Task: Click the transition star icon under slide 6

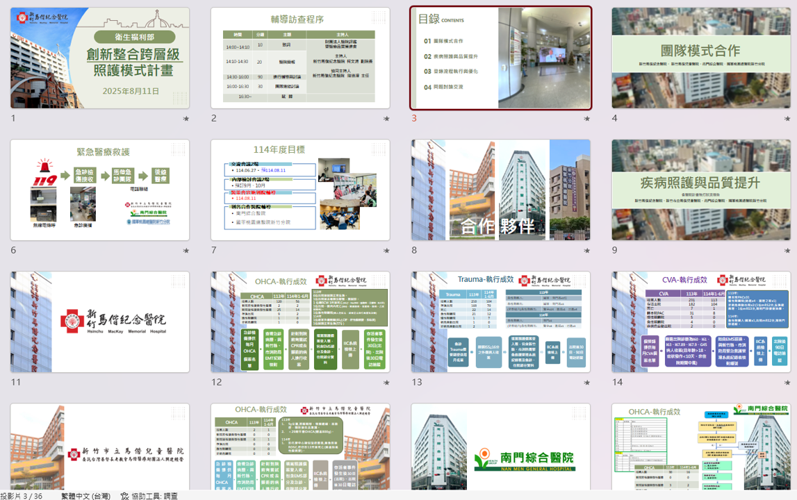Action: point(186,251)
